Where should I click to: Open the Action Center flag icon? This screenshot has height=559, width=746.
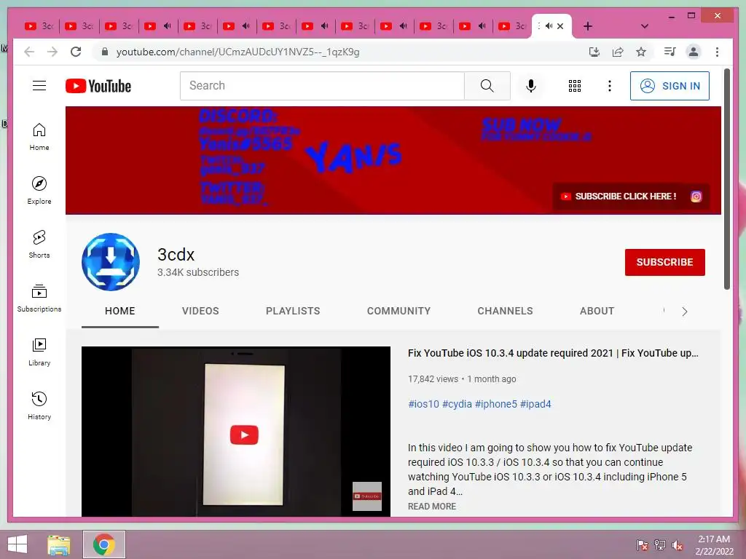[642, 544]
